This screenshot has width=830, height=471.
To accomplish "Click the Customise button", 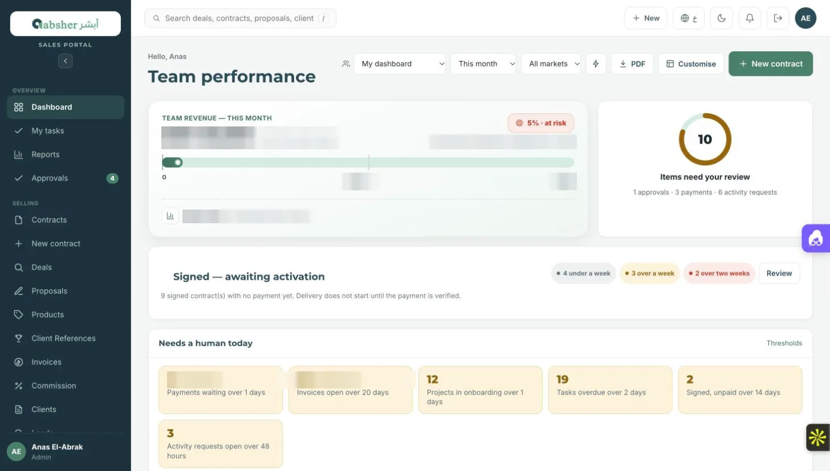I will click(x=691, y=64).
